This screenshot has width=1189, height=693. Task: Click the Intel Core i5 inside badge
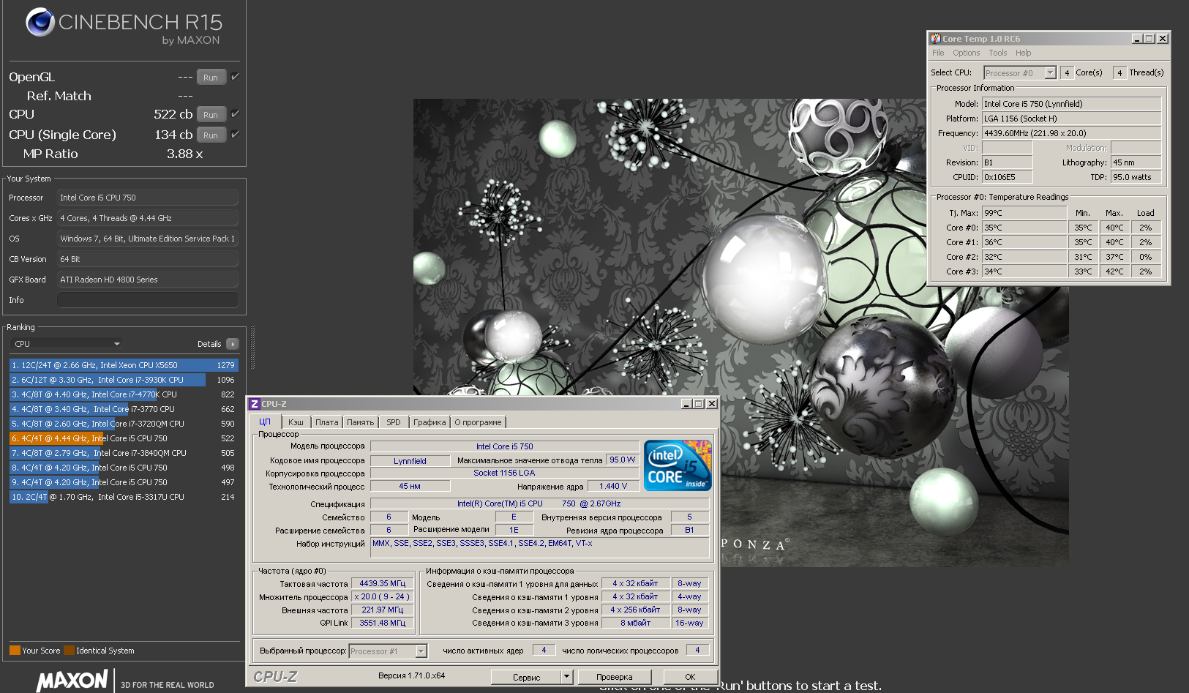coord(678,465)
